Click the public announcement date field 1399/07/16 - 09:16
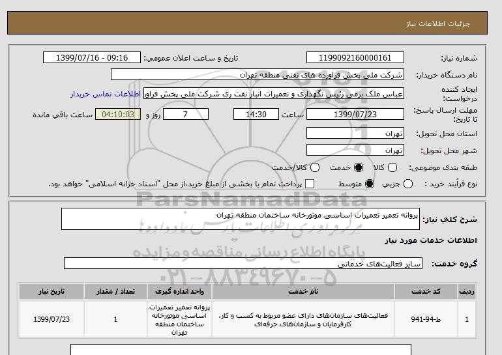502x355 pixels. tap(92, 57)
